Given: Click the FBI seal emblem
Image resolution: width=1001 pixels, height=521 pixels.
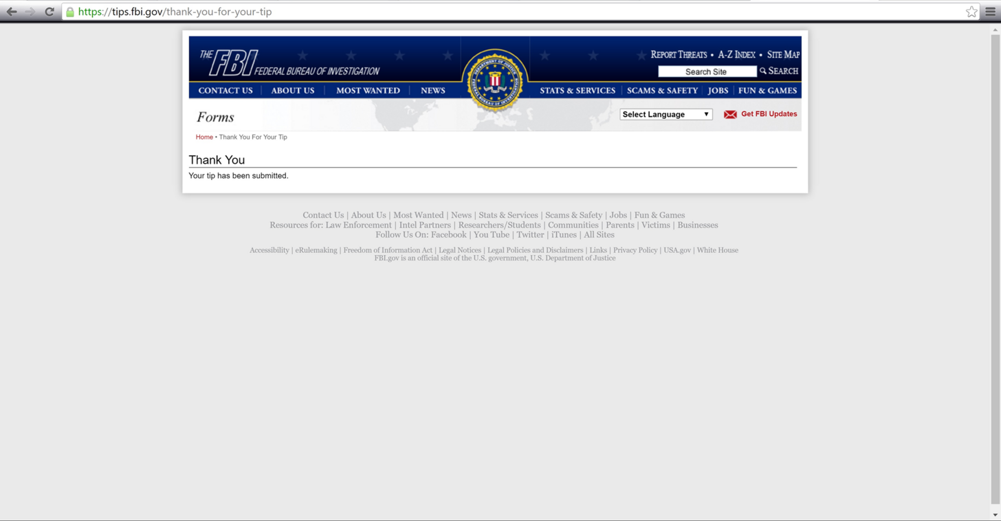Looking at the screenshot, I should (x=495, y=81).
